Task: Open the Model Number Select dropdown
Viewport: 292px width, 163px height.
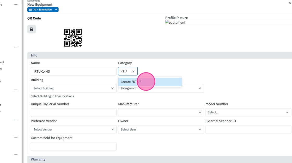Action: [x=248, y=112]
